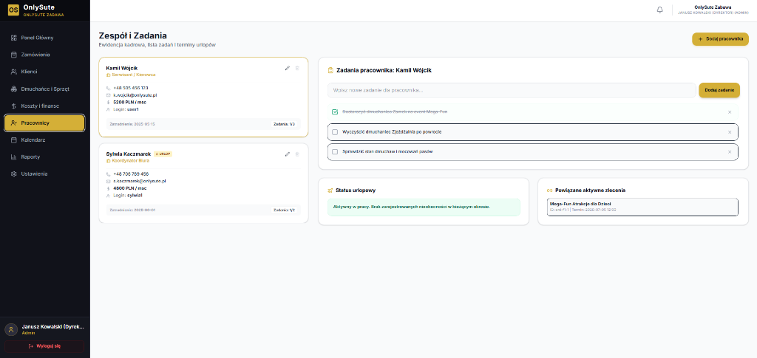This screenshot has height=358, width=757.
Task: Click the 5200 PLN / msc salary
Action: (x=130, y=102)
